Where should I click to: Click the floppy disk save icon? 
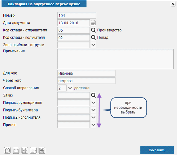pos(42,150)
